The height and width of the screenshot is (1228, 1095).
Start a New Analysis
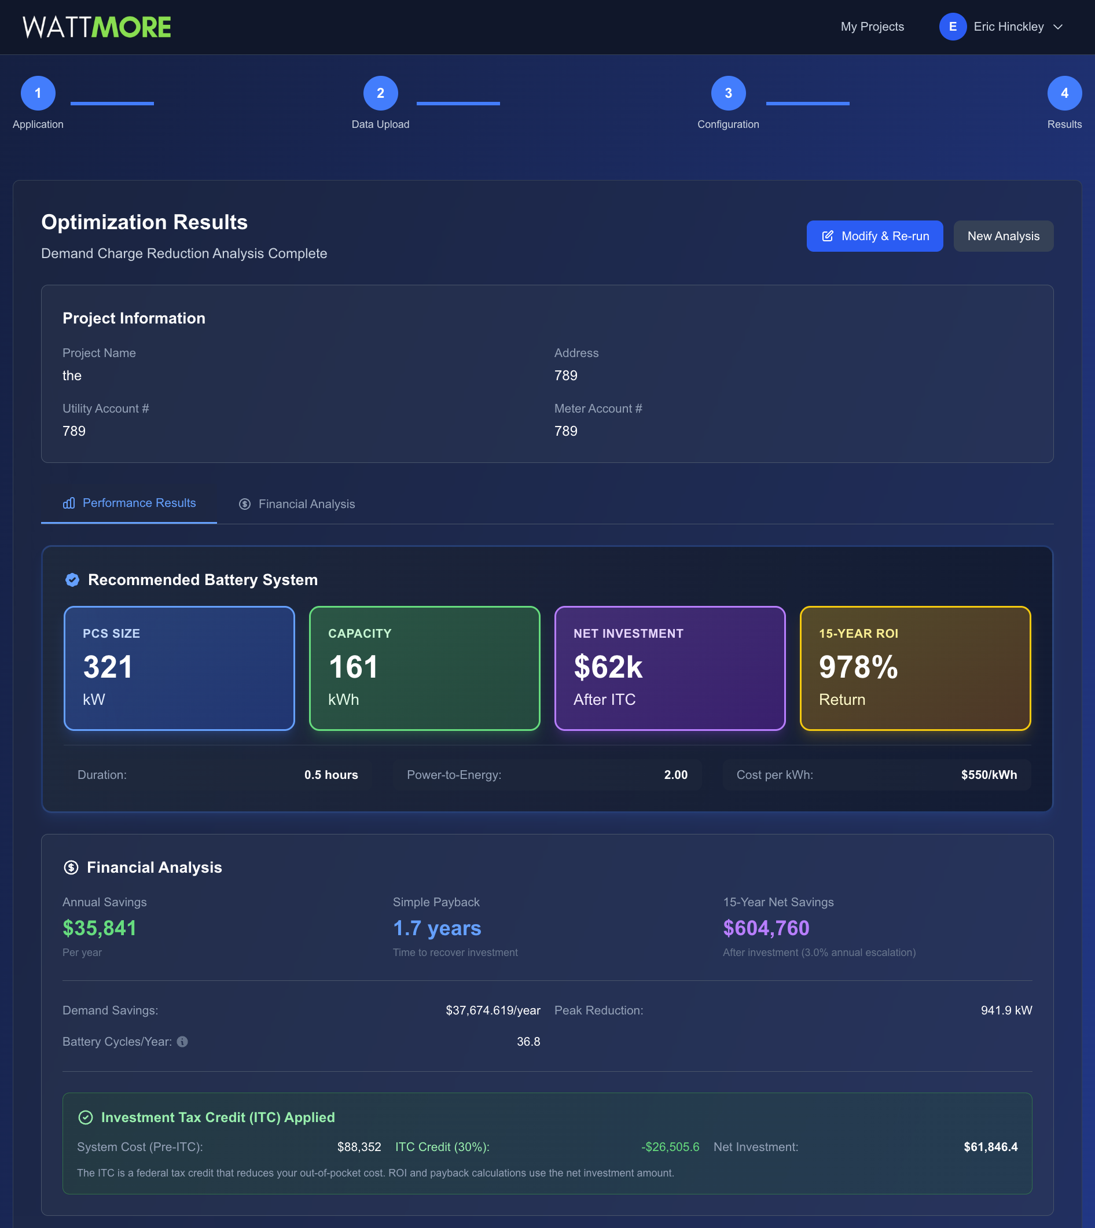coord(1003,236)
